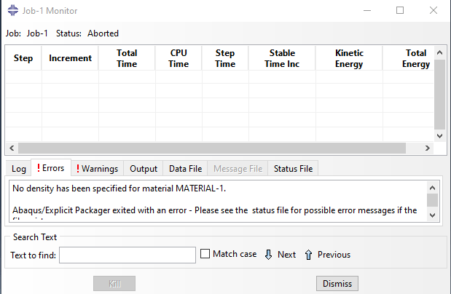
Task: Open the Status File tab
Action: tap(293, 169)
